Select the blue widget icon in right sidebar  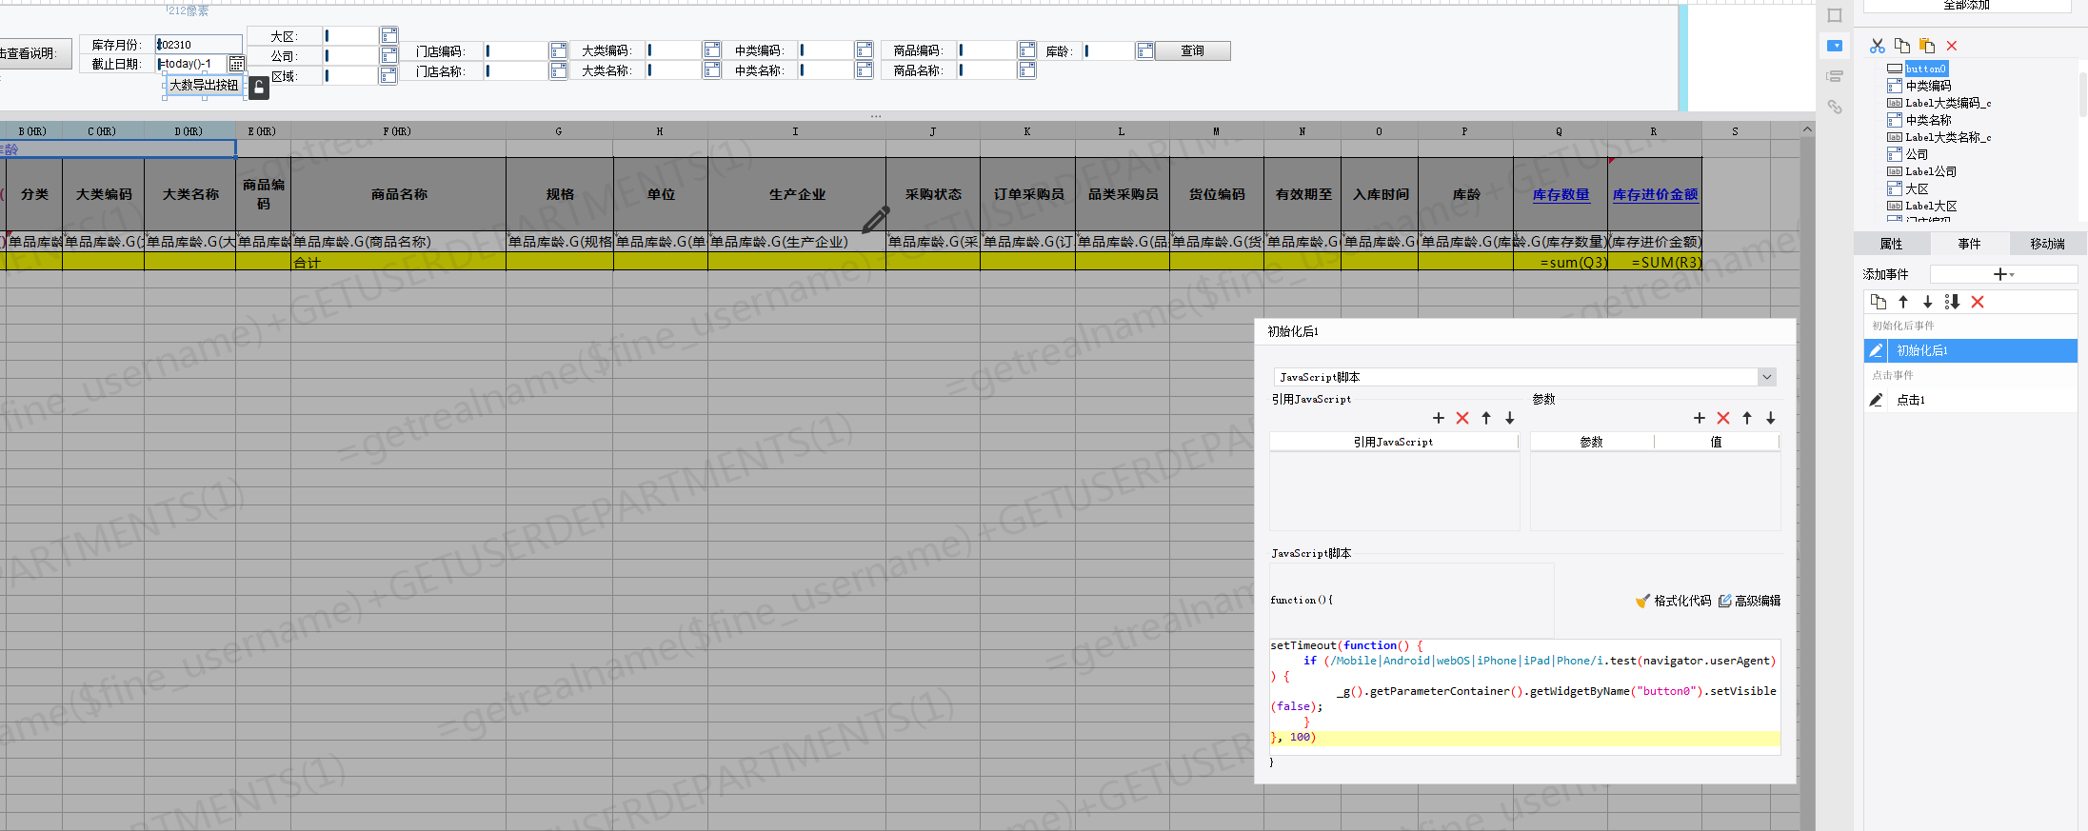(x=1835, y=46)
